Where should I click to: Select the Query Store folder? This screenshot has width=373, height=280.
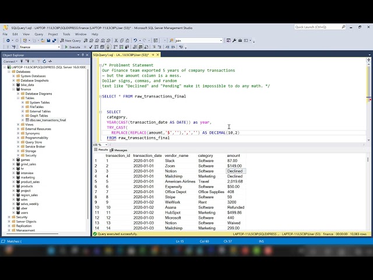tap(34, 142)
